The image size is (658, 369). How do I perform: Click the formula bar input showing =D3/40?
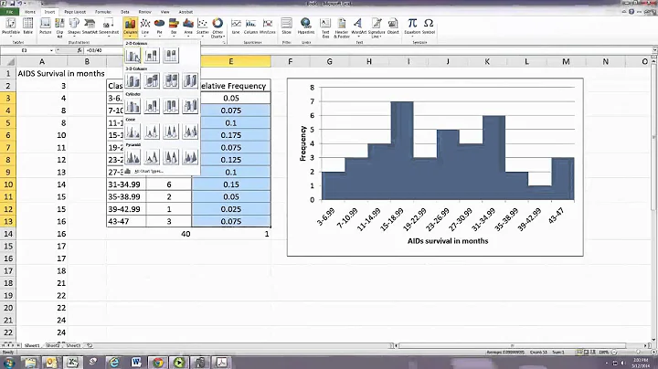[367, 50]
